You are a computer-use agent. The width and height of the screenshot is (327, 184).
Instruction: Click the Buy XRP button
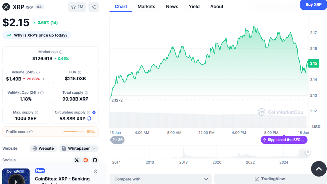pos(313,5)
